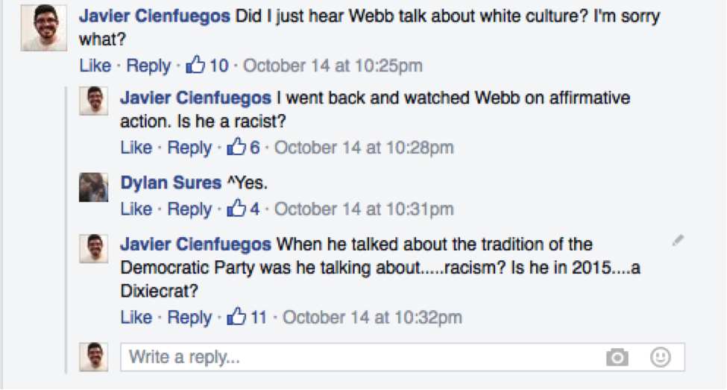Open the October 14 at 10:32pm timestamp

pos(372,317)
